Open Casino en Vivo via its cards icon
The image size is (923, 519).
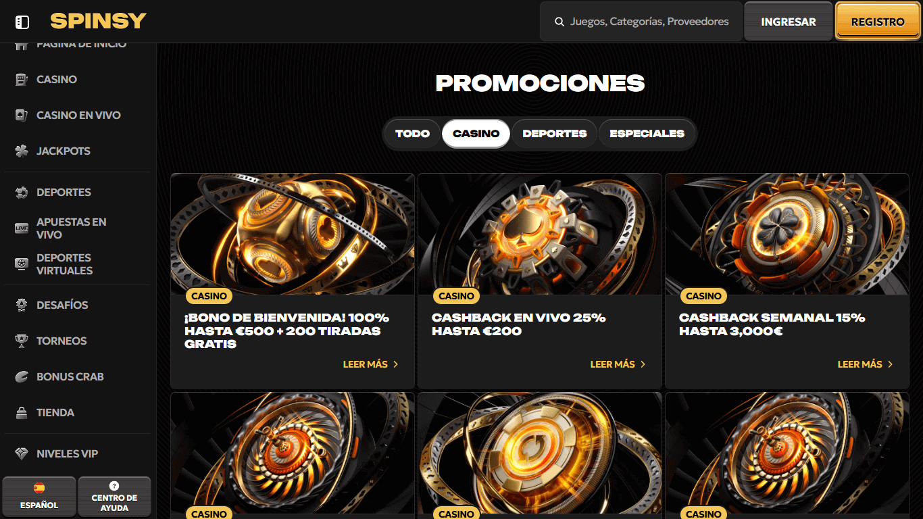[22, 116]
